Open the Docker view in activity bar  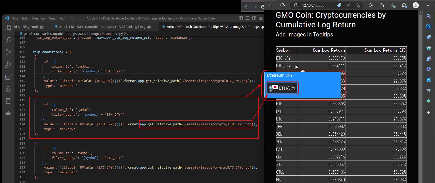(8, 113)
